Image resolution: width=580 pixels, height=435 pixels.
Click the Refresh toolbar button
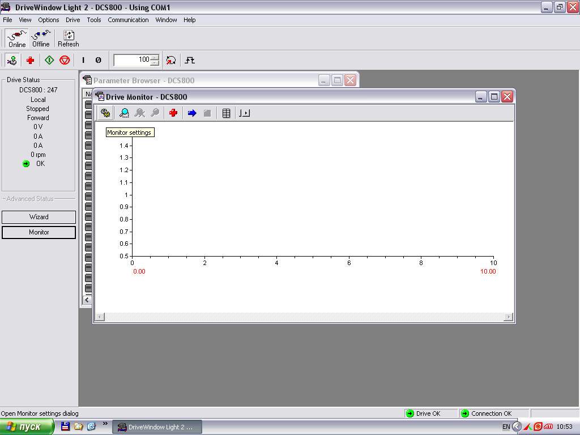(69, 39)
